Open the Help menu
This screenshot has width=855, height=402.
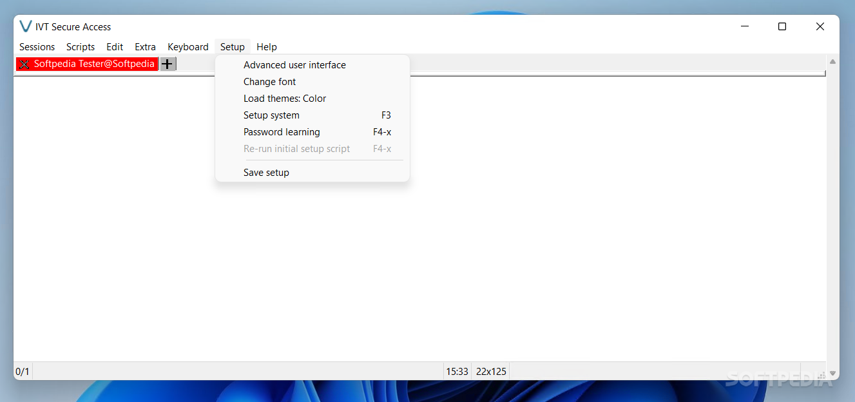click(x=267, y=47)
